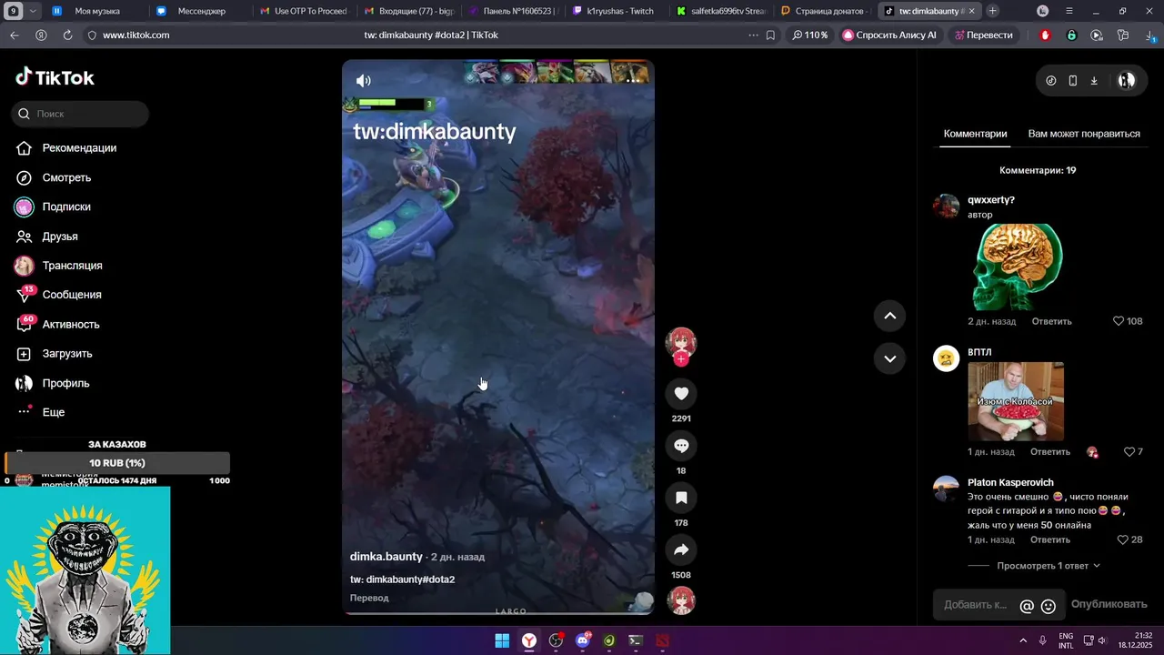The height and width of the screenshot is (655, 1164).
Task: Open the three-dot menu on the video
Action: pyautogui.click(x=633, y=81)
